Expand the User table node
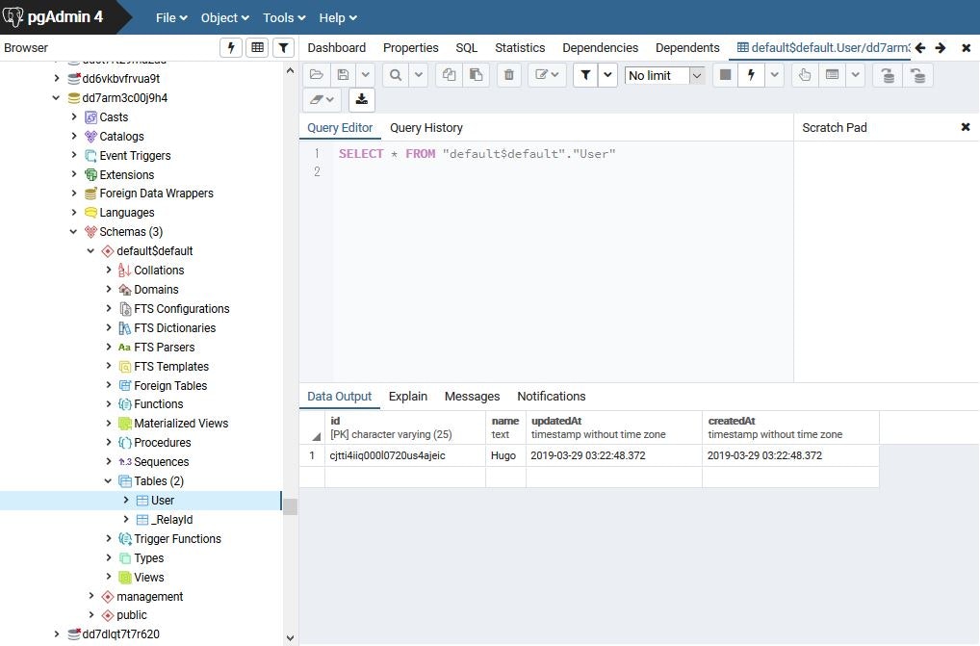The width and height of the screenshot is (980, 646). click(125, 500)
